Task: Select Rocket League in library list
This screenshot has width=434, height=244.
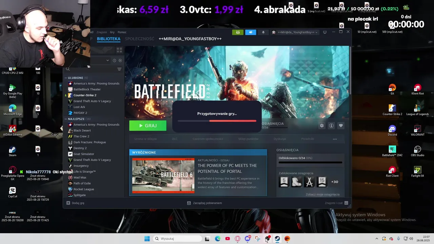Action: click(84, 189)
